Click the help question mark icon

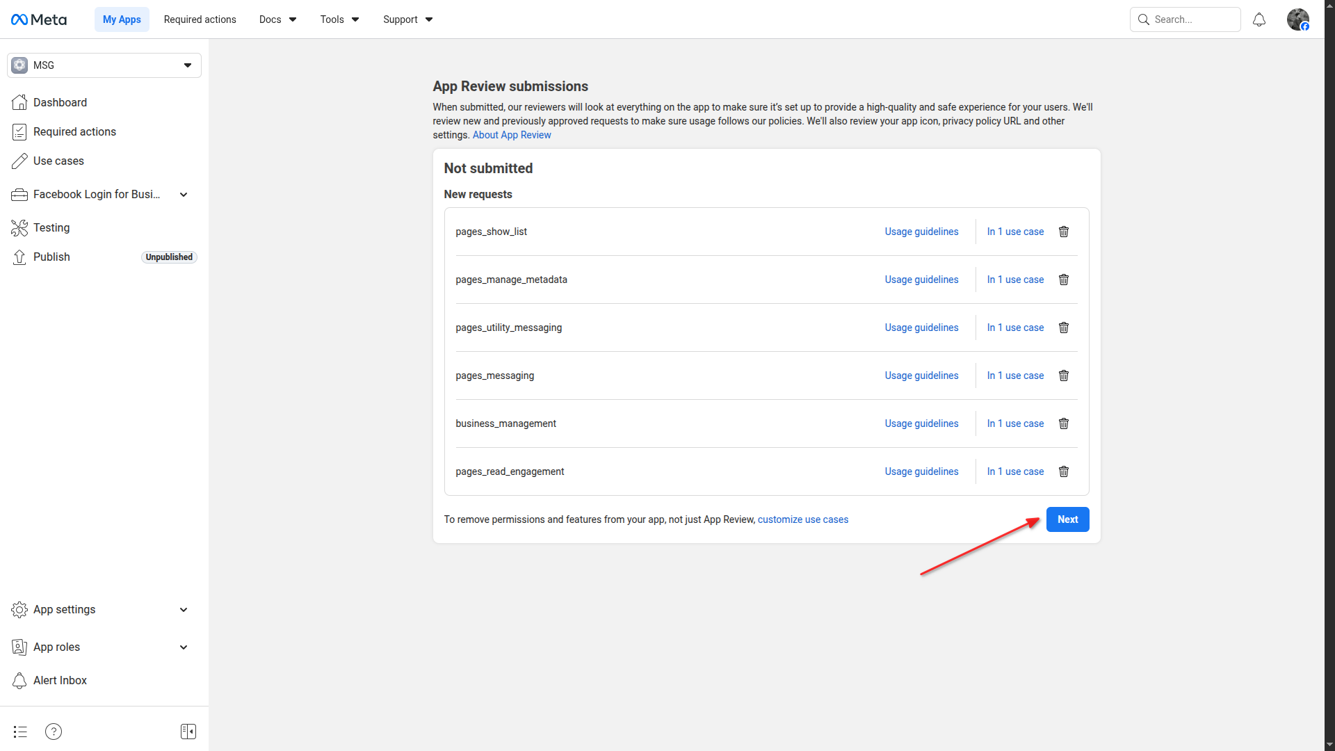coord(54,732)
